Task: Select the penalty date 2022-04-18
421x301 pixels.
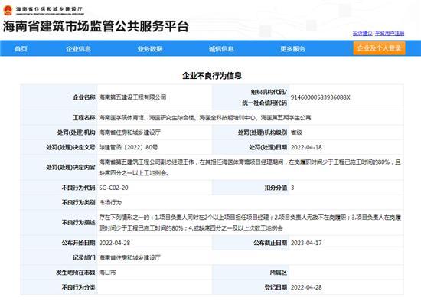Action: (306, 147)
